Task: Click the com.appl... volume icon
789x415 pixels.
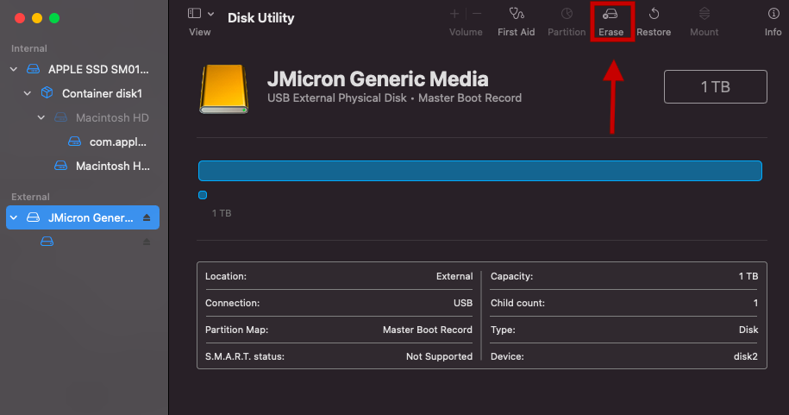Action: click(74, 141)
